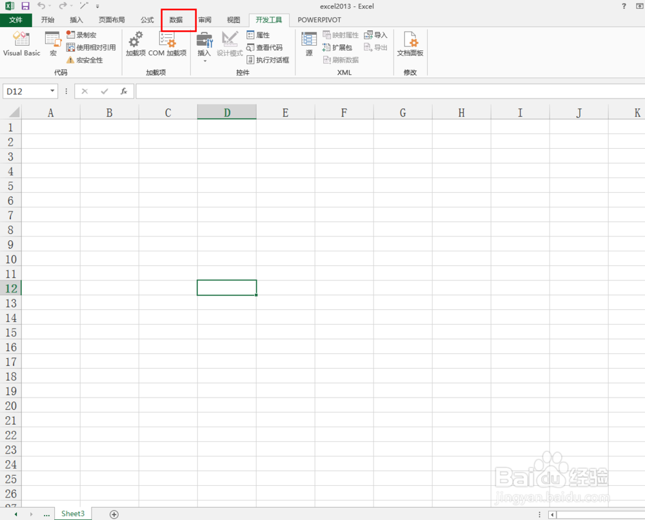Switch to the Insert (插入) ribbon tab
The height and width of the screenshot is (520, 645).
(x=77, y=20)
